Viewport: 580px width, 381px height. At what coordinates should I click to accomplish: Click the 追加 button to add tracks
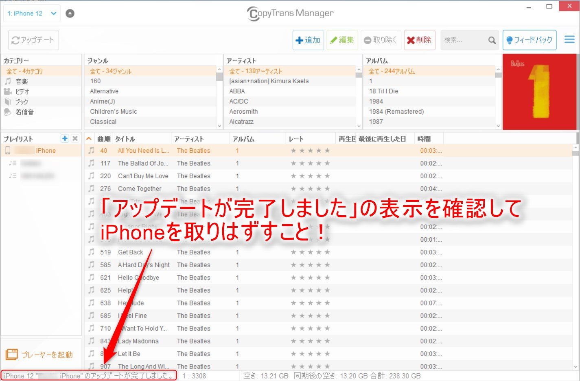pyautogui.click(x=308, y=40)
